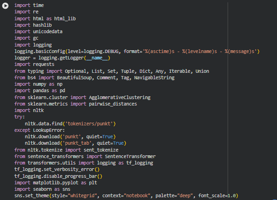The image size is (277, 200).
Task: Run the code cell
Action: tap(6, 6)
